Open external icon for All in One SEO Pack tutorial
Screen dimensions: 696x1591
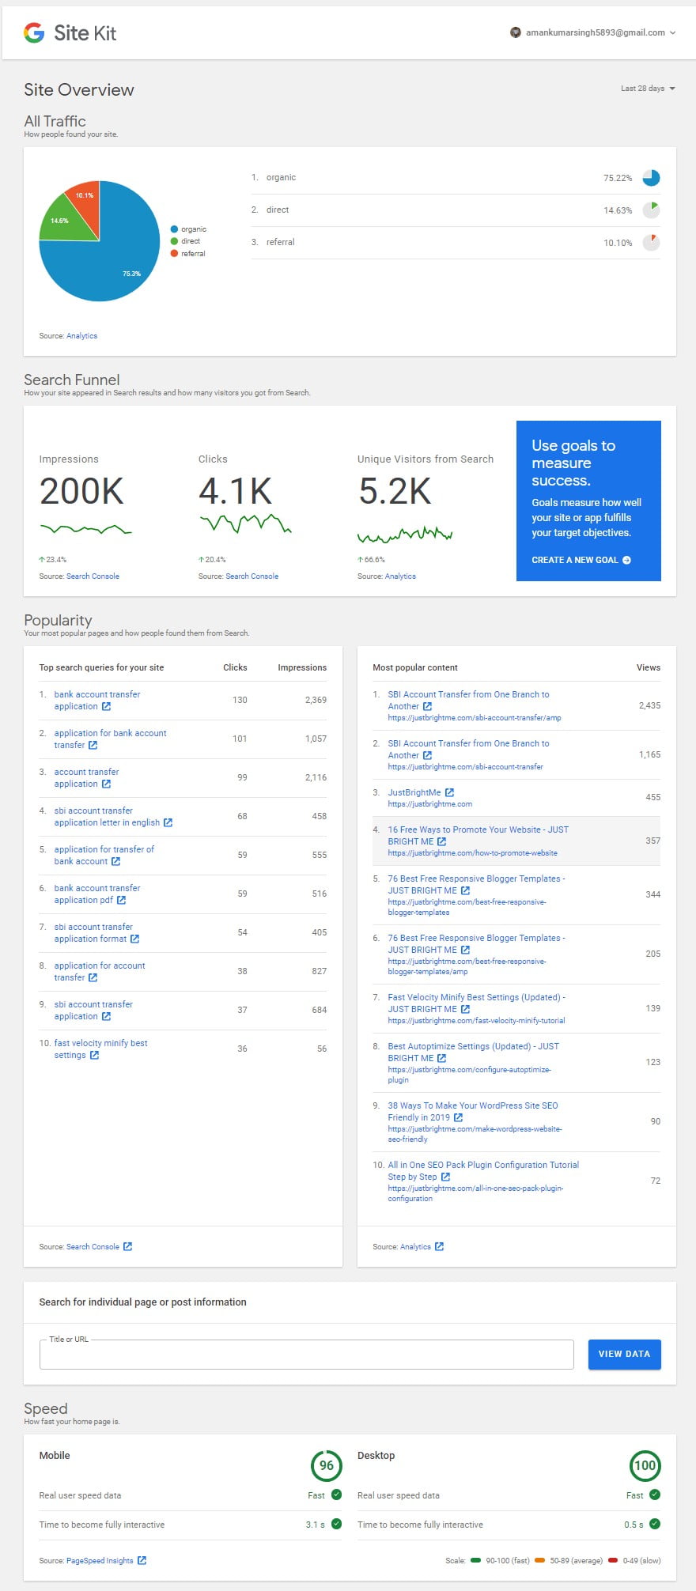coord(445,1177)
